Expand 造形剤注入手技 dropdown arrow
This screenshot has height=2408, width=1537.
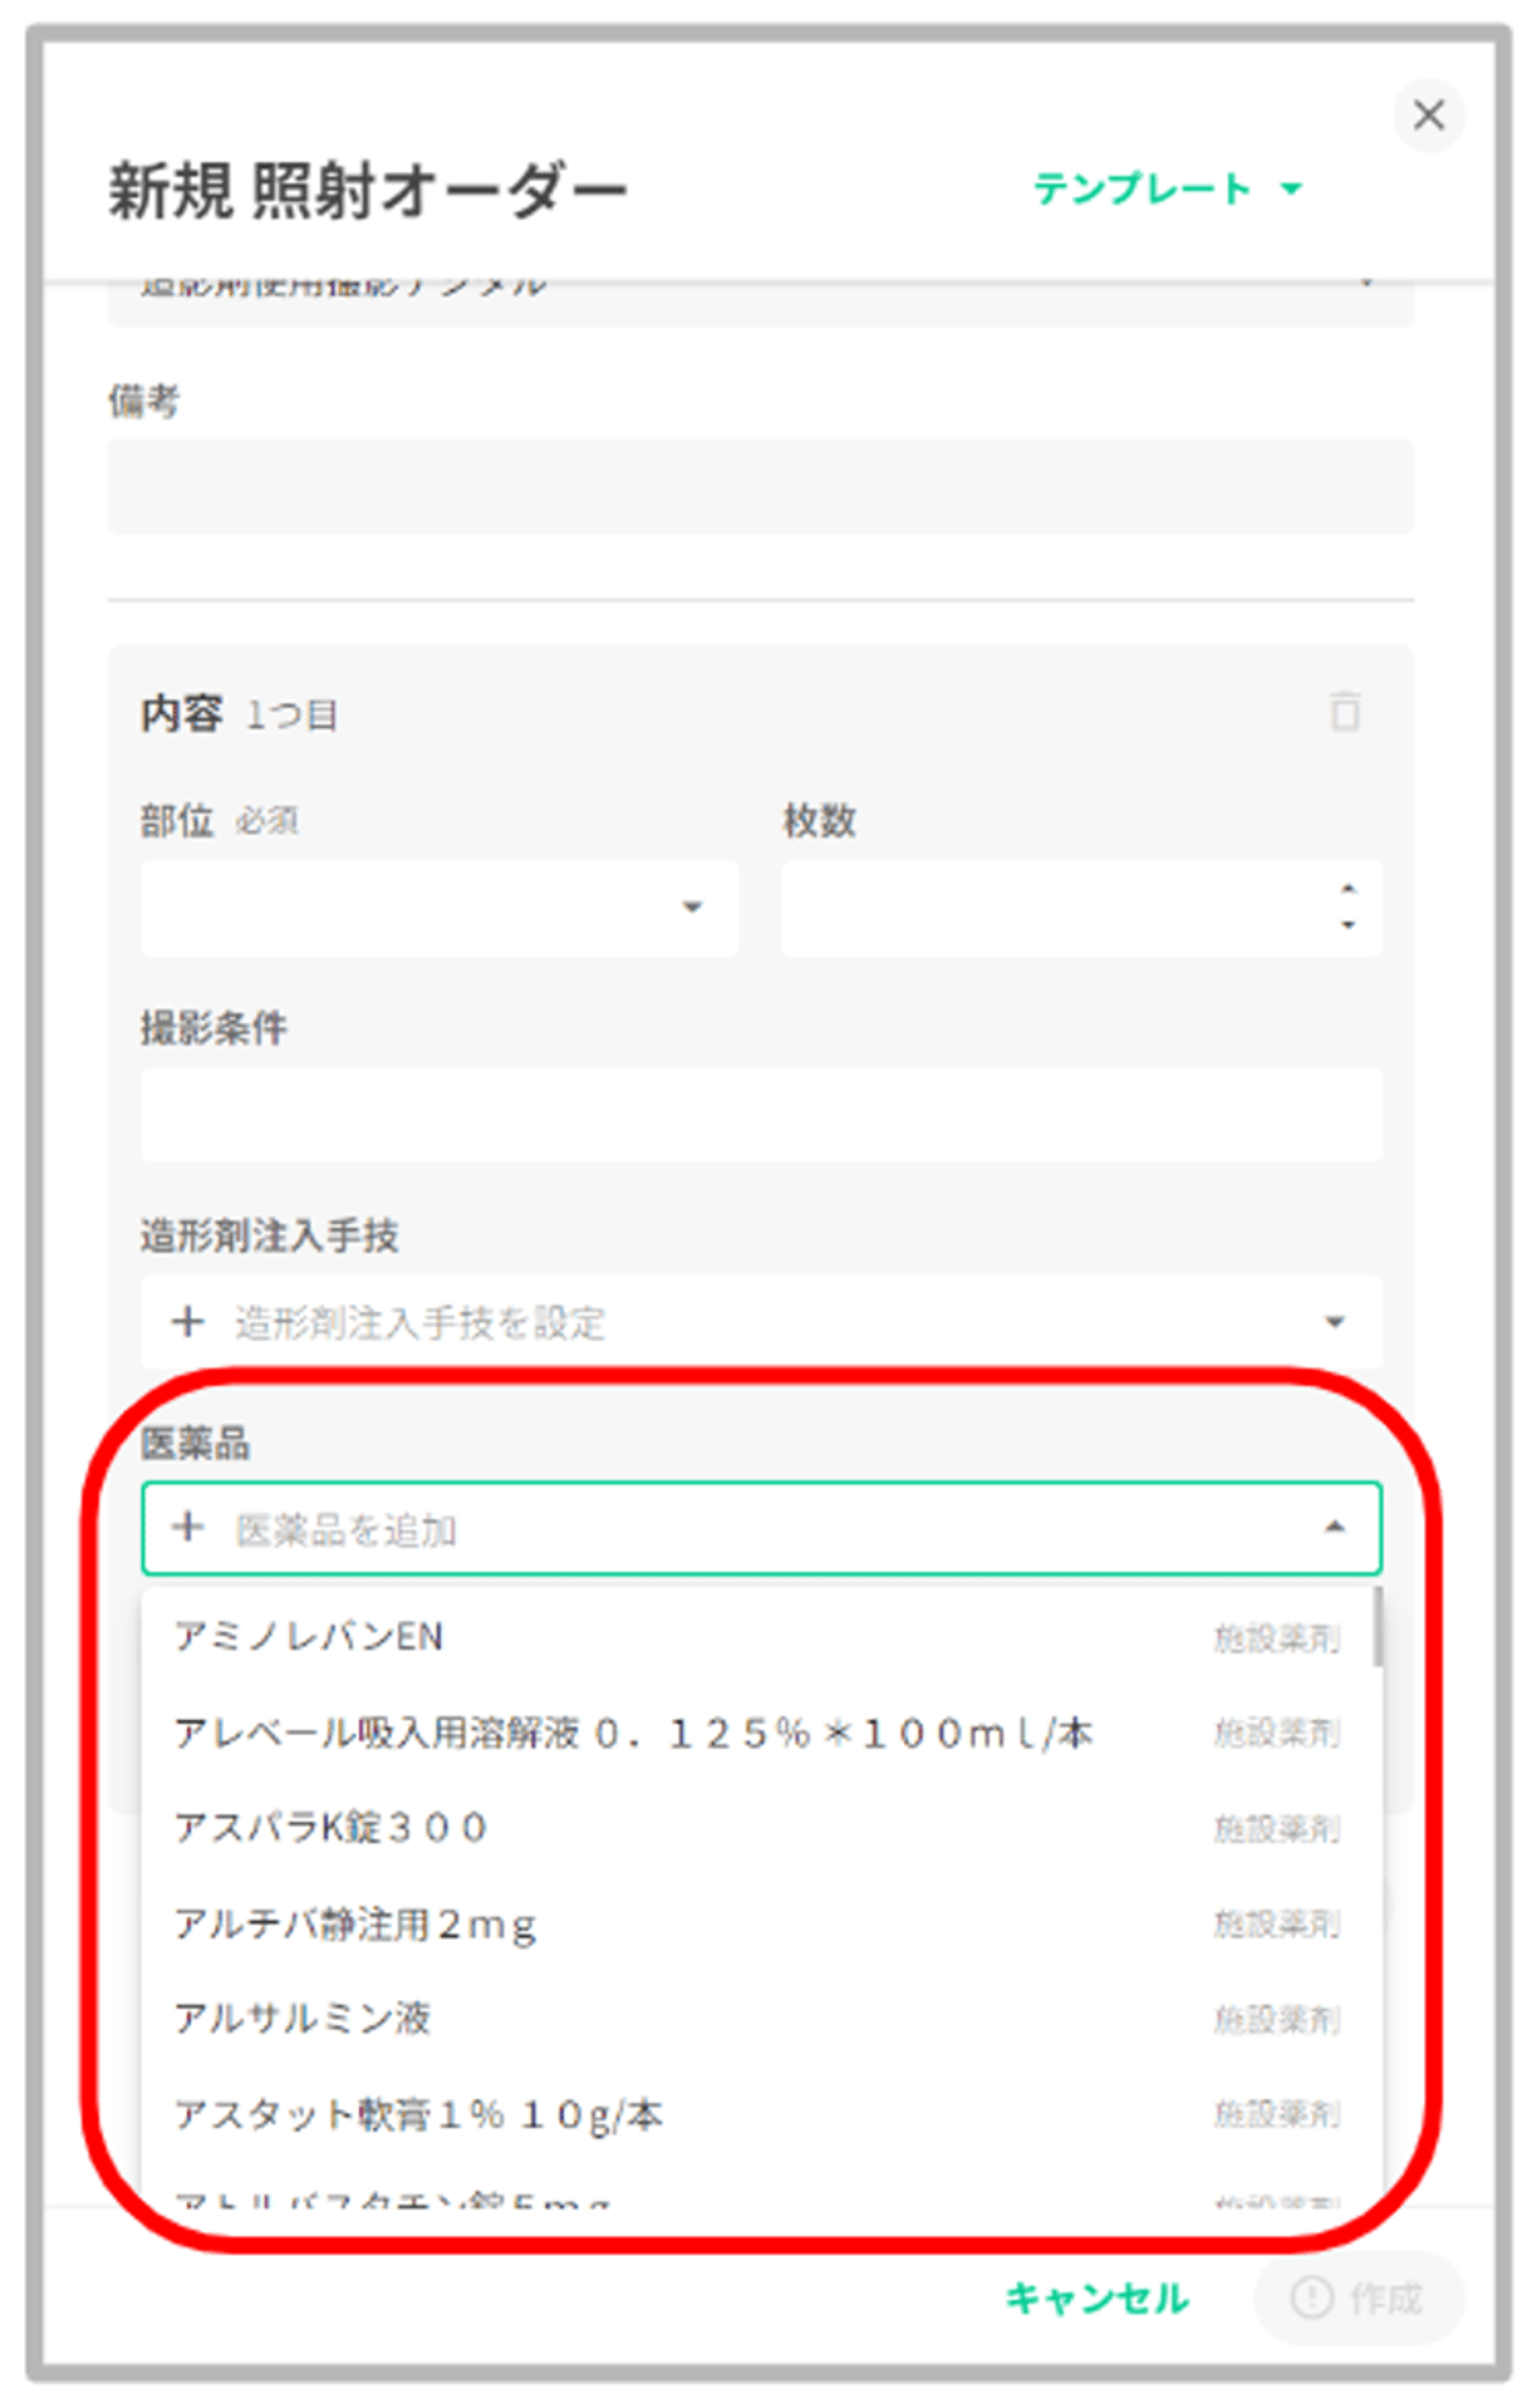pyautogui.click(x=1333, y=1322)
